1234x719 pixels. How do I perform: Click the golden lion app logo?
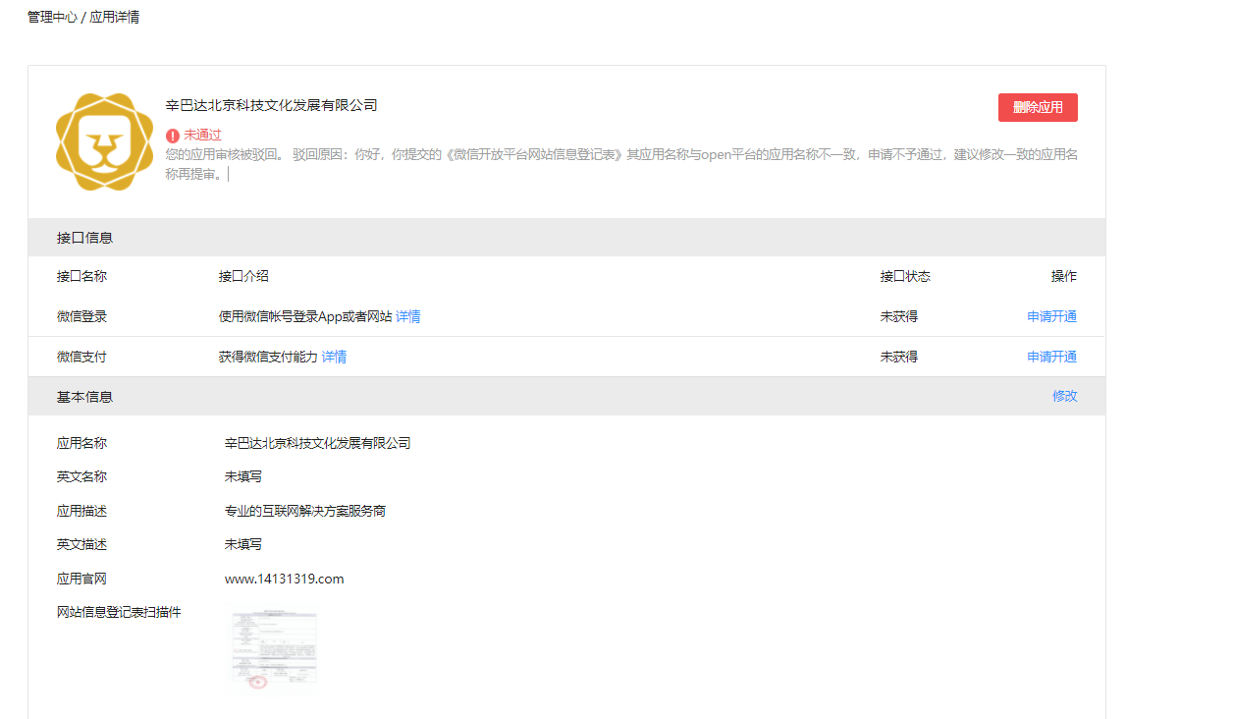pyautogui.click(x=105, y=142)
